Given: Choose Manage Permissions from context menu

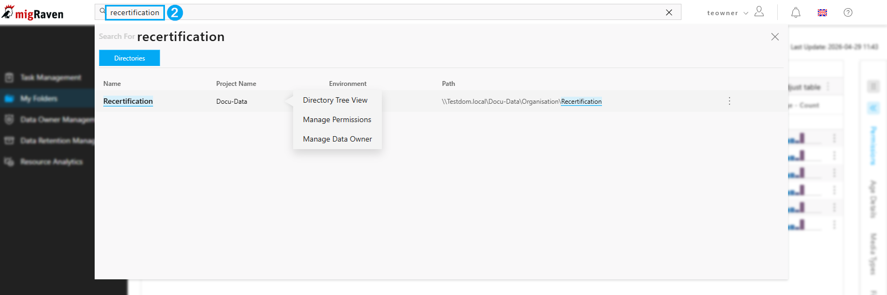Looking at the screenshot, I should (337, 119).
